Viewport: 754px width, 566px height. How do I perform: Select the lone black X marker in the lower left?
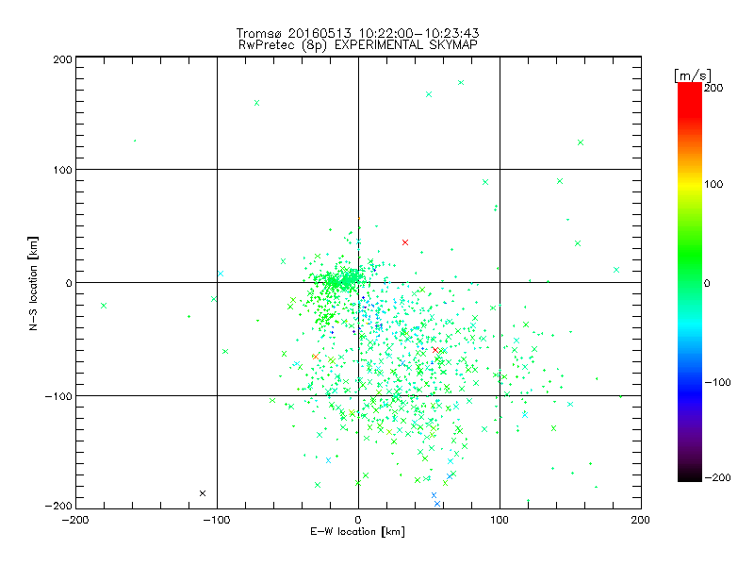203,493
